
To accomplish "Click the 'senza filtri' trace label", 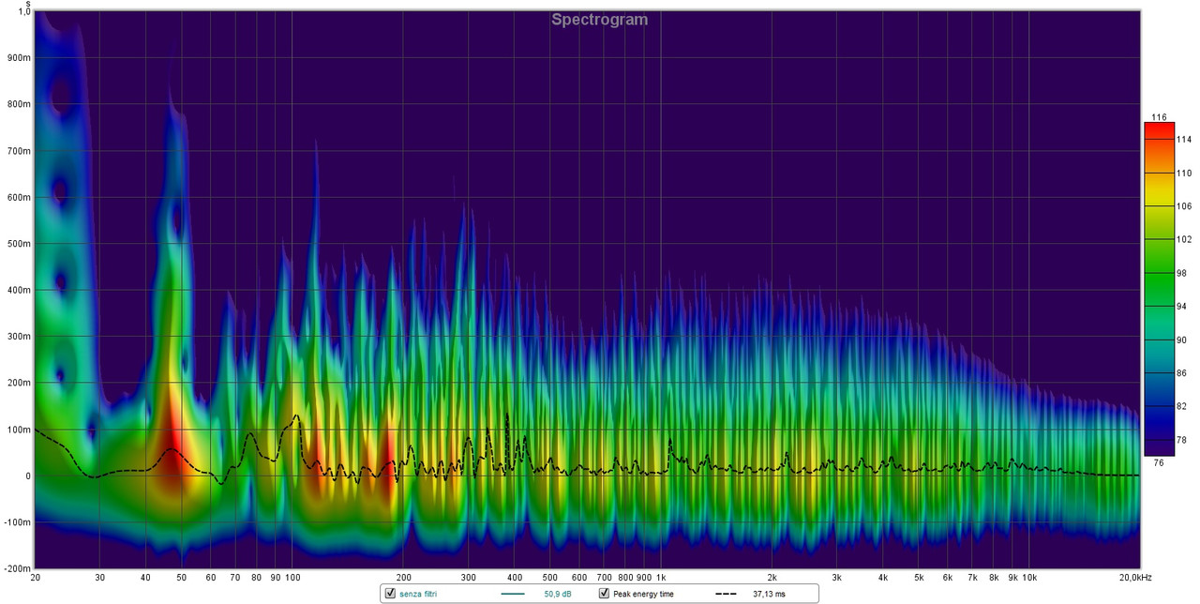I will coord(418,595).
